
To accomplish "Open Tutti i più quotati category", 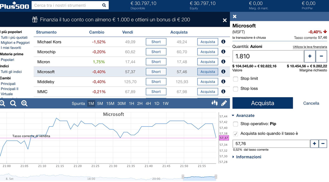I will tap(14, 37).
